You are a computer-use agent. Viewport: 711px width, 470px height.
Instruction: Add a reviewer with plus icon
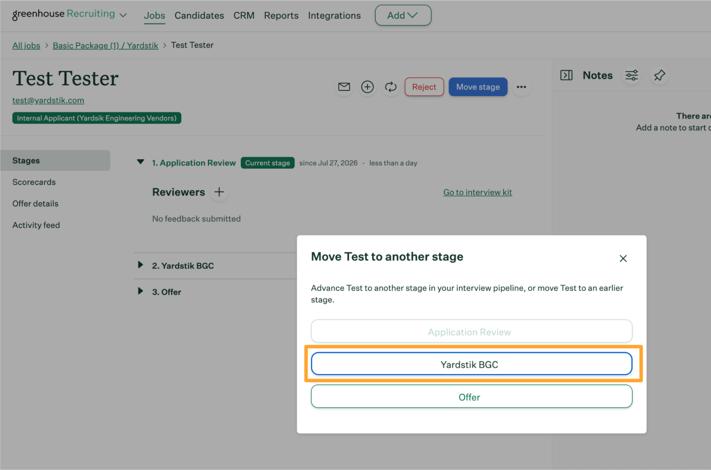click(219, 192)
